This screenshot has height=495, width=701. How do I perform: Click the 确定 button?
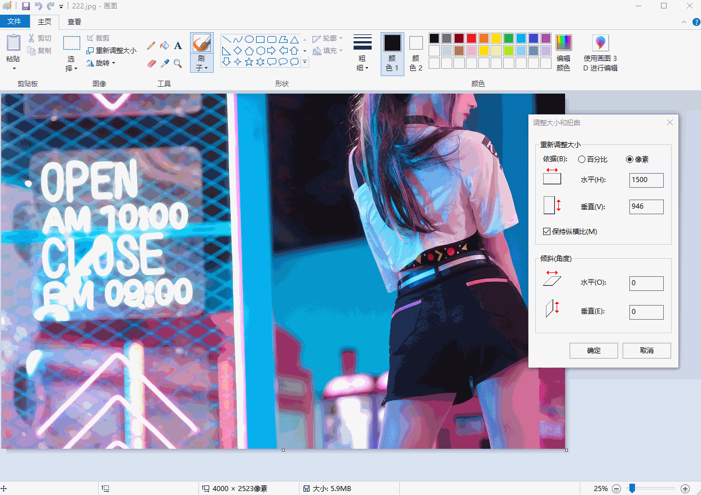593,350
